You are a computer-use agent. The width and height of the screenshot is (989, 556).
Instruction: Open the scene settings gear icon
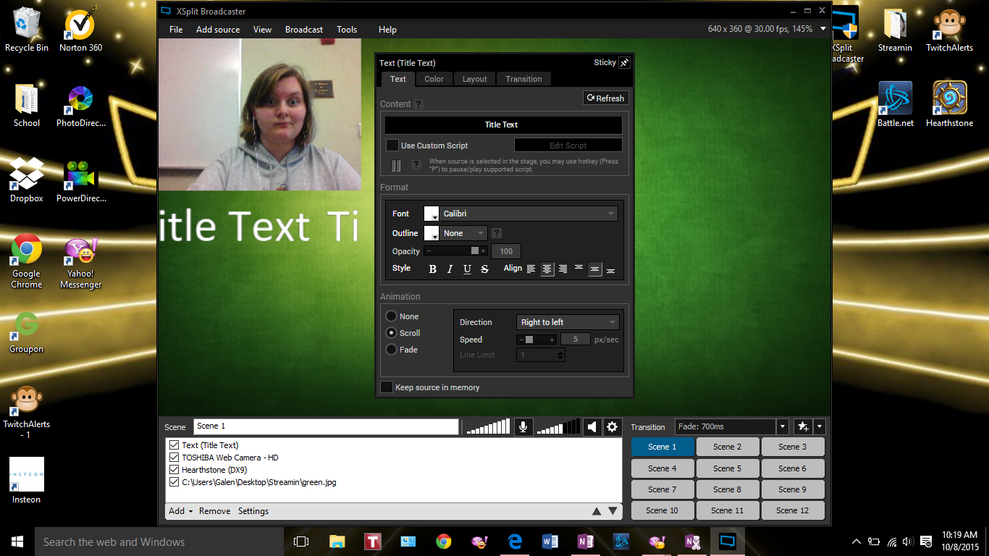[x=612, y=426]
